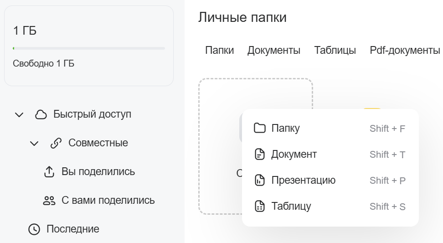Click the storage usage progress bar
This screenshot has height=243, width=443.
[x=89, y=48]
